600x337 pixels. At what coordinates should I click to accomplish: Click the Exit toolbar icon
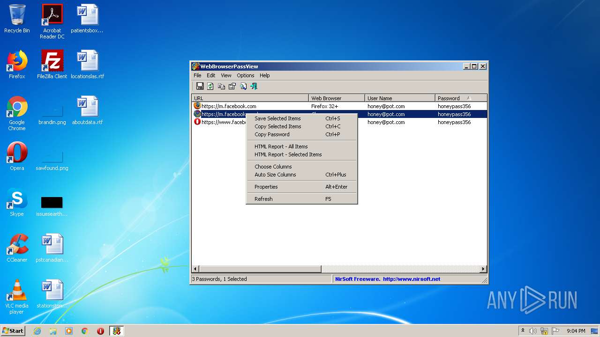click(254, 86)
